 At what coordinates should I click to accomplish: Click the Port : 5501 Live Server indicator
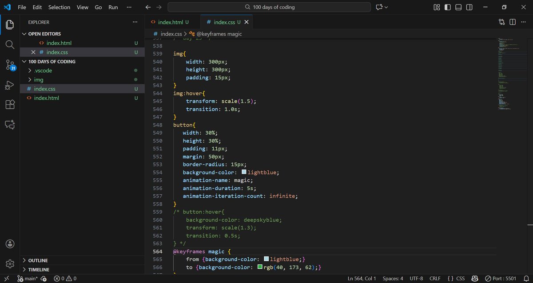coord(500,279)
